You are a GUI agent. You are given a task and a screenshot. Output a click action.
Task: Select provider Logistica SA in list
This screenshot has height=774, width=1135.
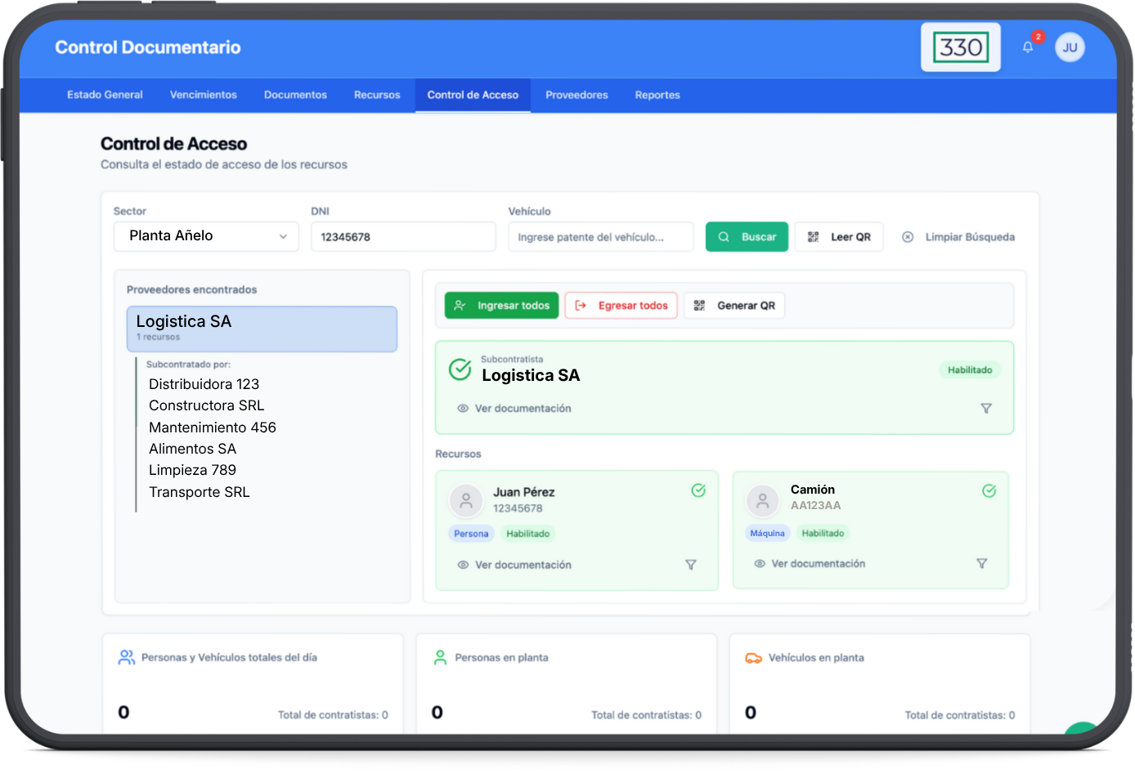262,329
